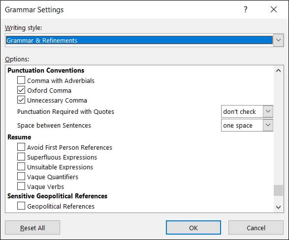Viewport: 289px width, 240px height.
Task: Uncheck the Unnecessary Comma option
Action: pyautogui.click(x=21, y=100)
